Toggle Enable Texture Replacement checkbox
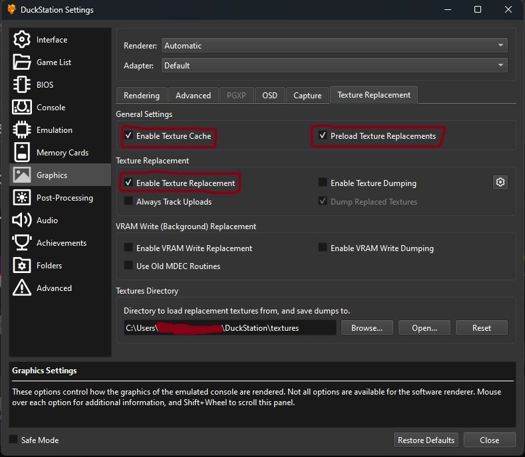 point(128,183)
